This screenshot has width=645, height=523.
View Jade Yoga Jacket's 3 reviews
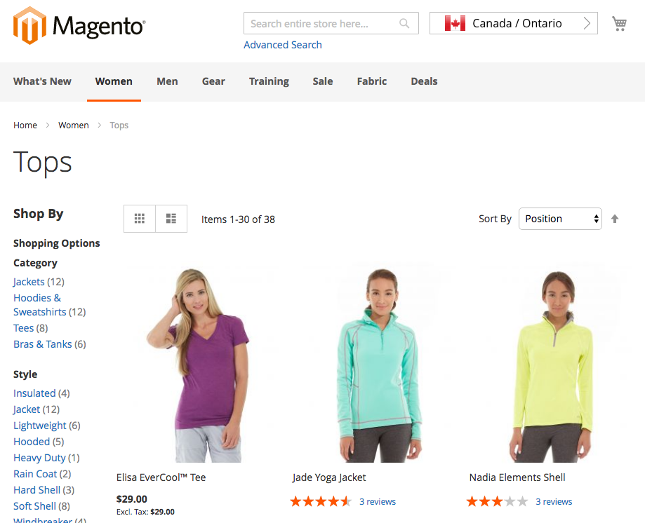[x=378, y=502]
